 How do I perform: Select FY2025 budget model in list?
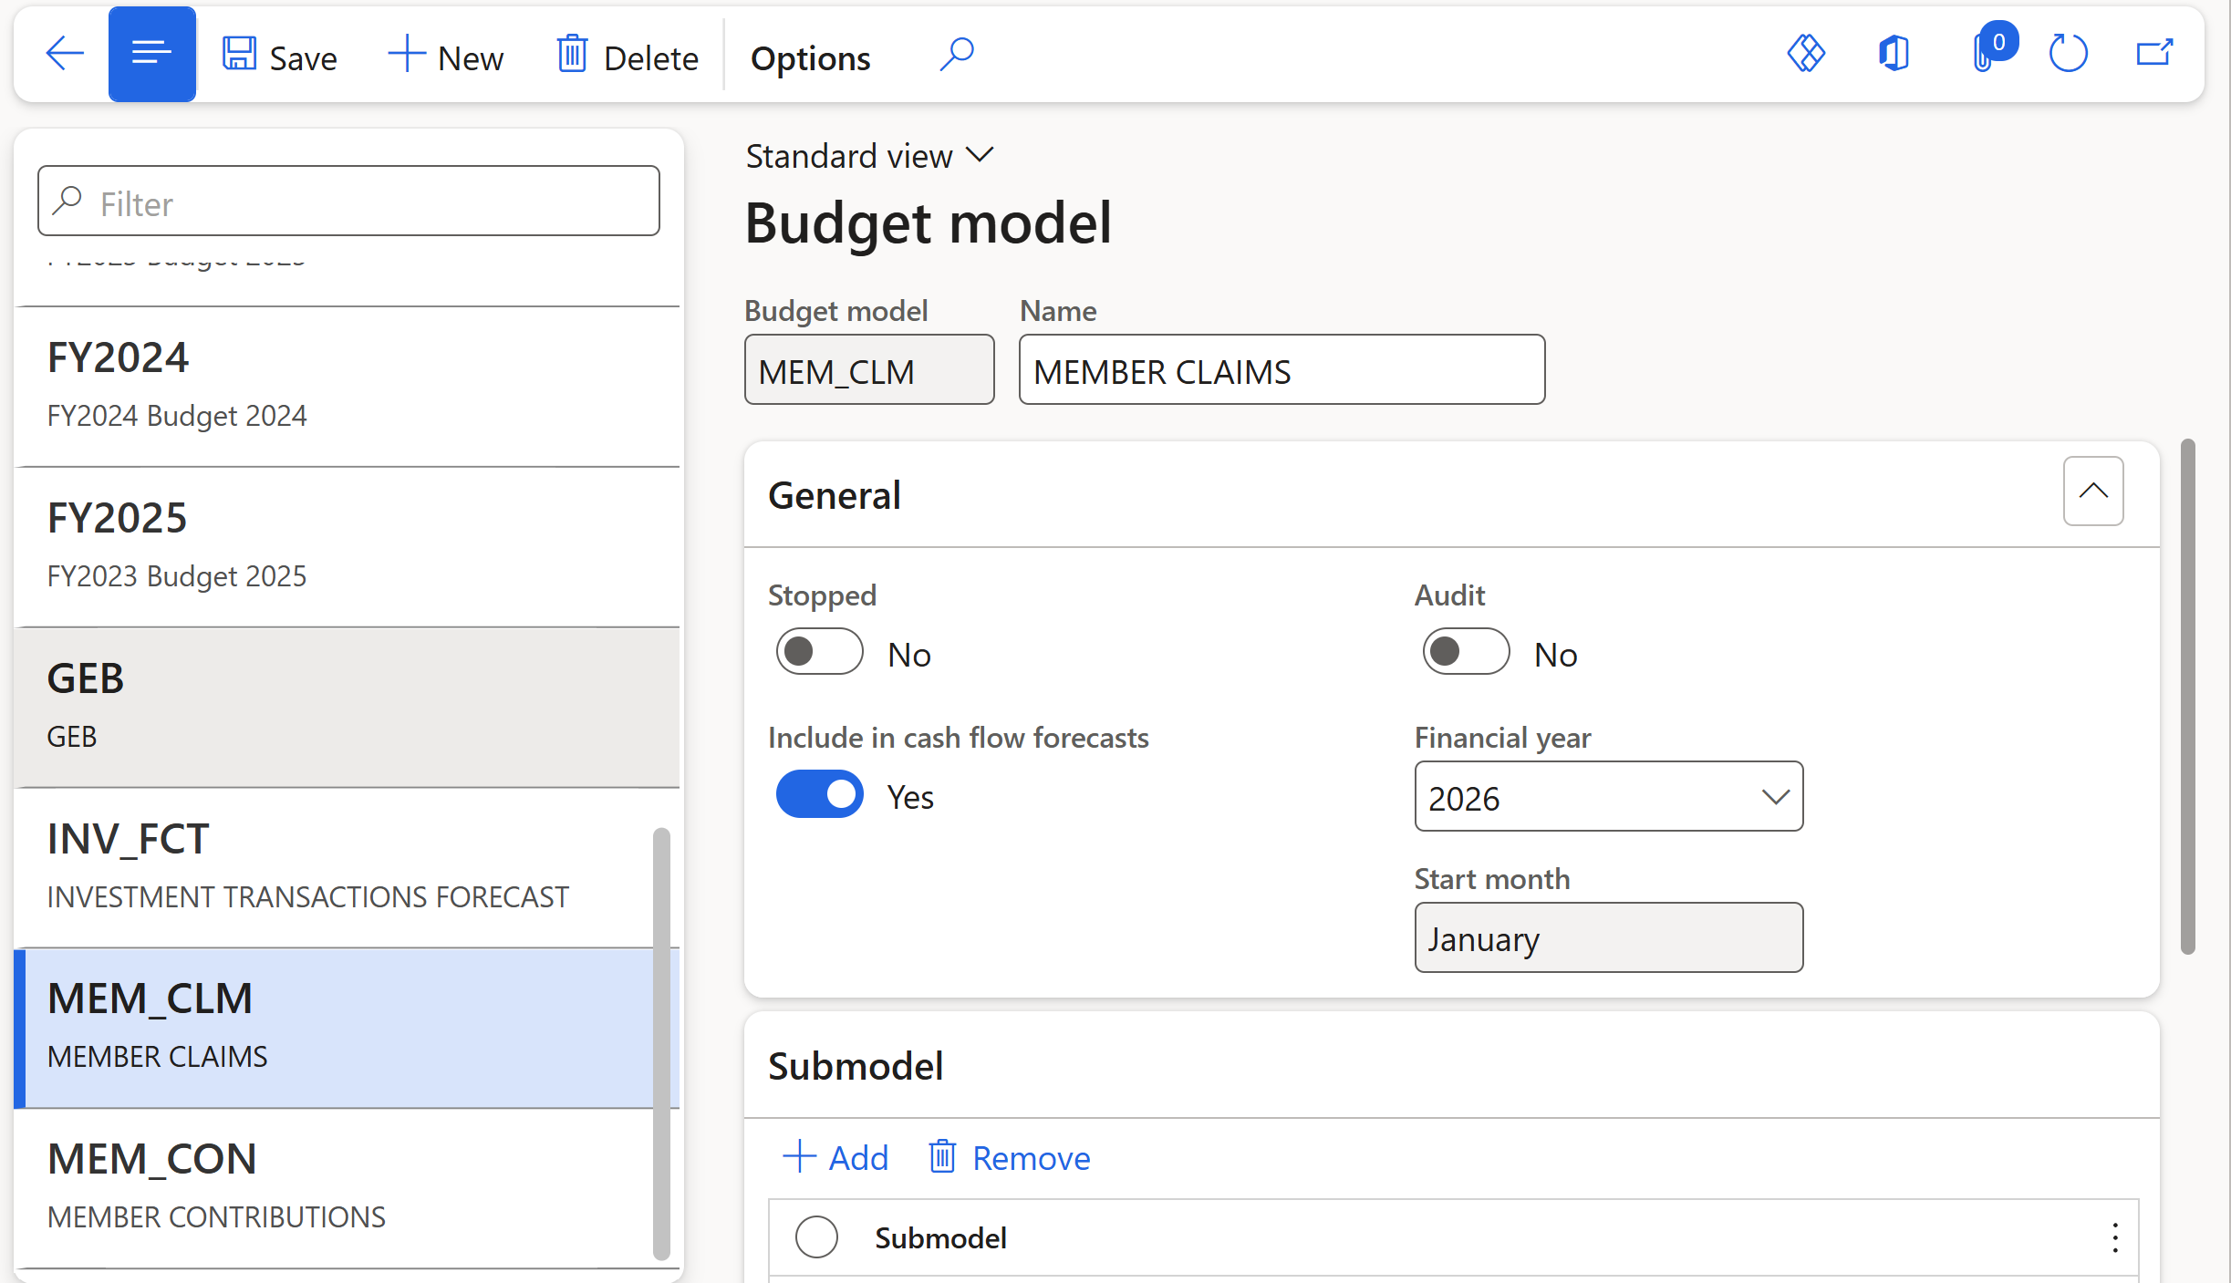(347, 547)
